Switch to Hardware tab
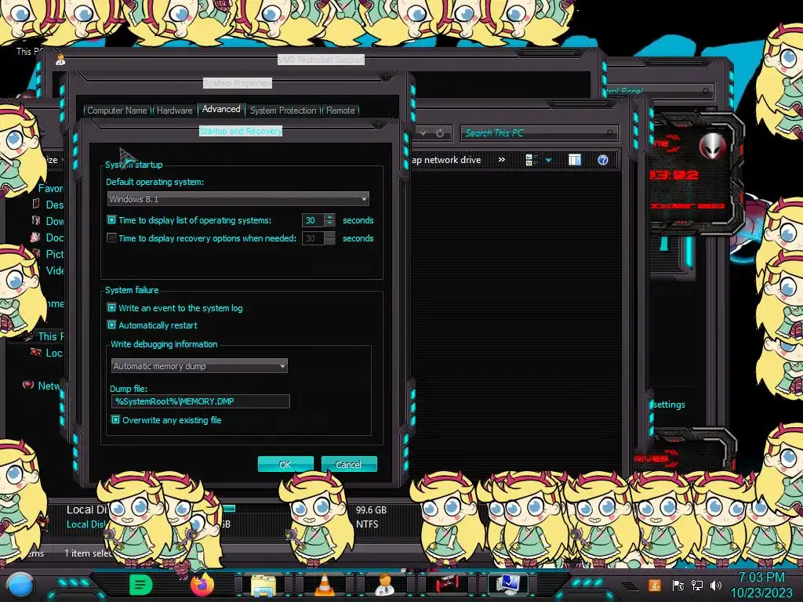803x602 pixels. (174, 110)
